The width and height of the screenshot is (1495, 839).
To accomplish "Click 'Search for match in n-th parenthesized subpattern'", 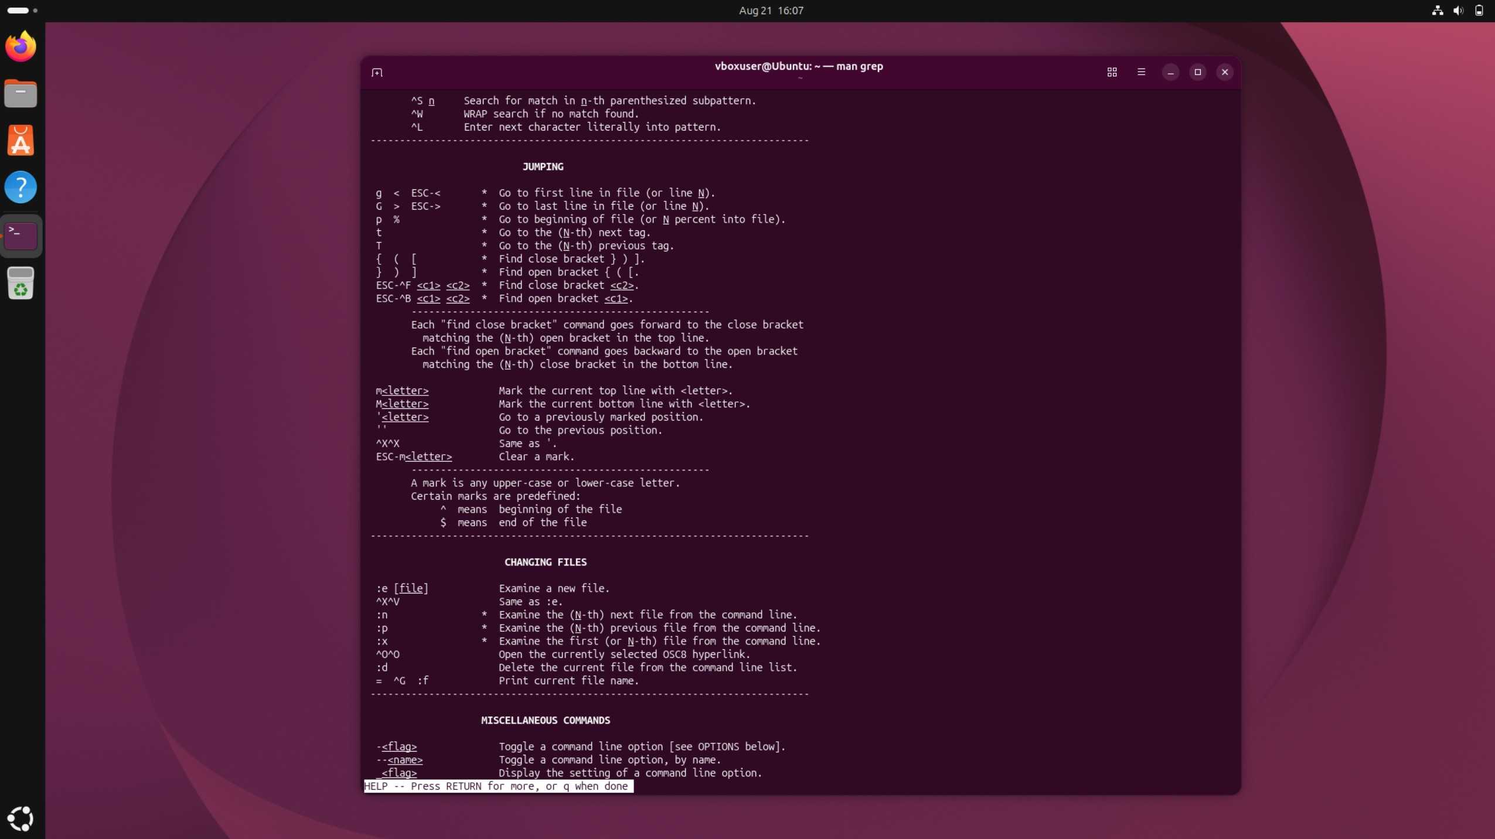I will 609,101.
